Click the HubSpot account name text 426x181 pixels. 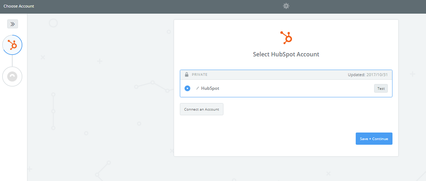point(210,88)
